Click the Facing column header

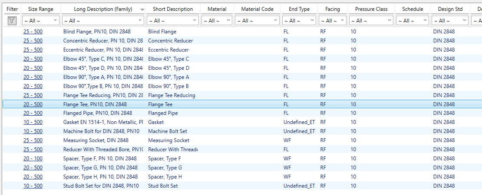(x=332, y=9)
